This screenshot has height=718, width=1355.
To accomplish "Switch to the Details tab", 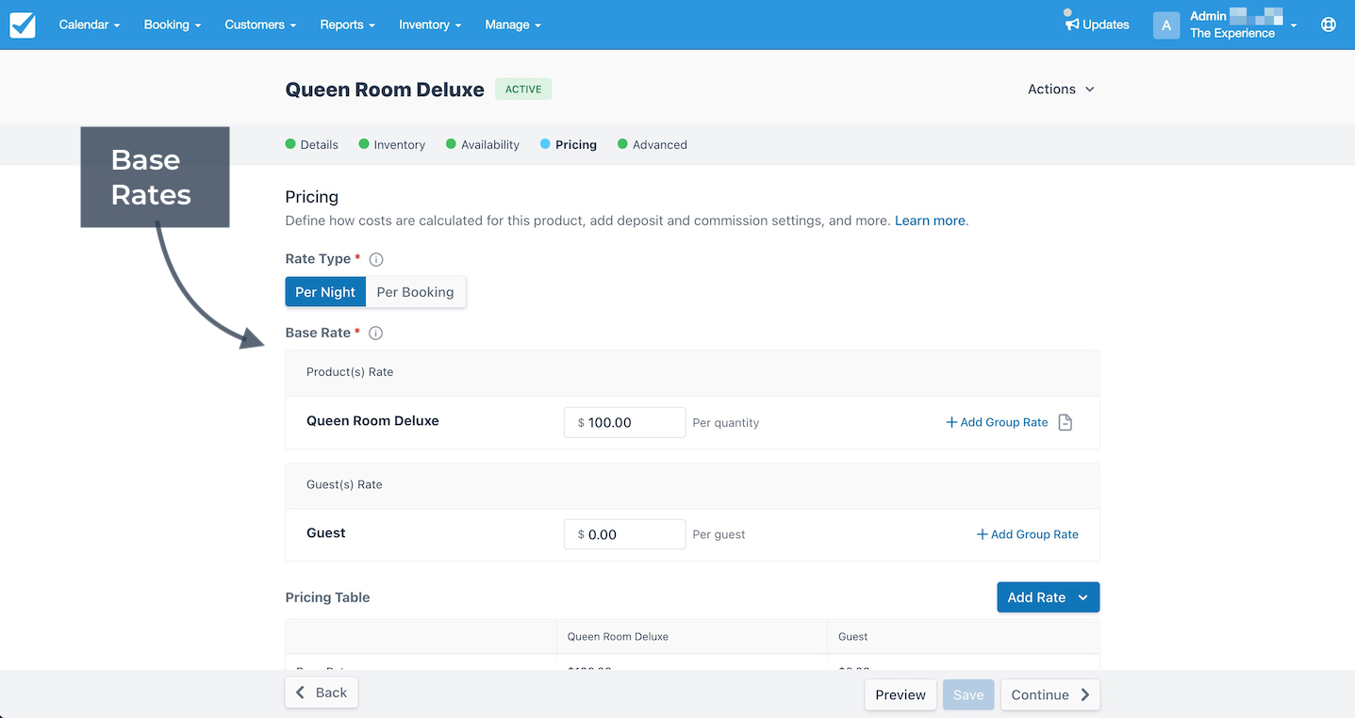I will pos(312,144).
